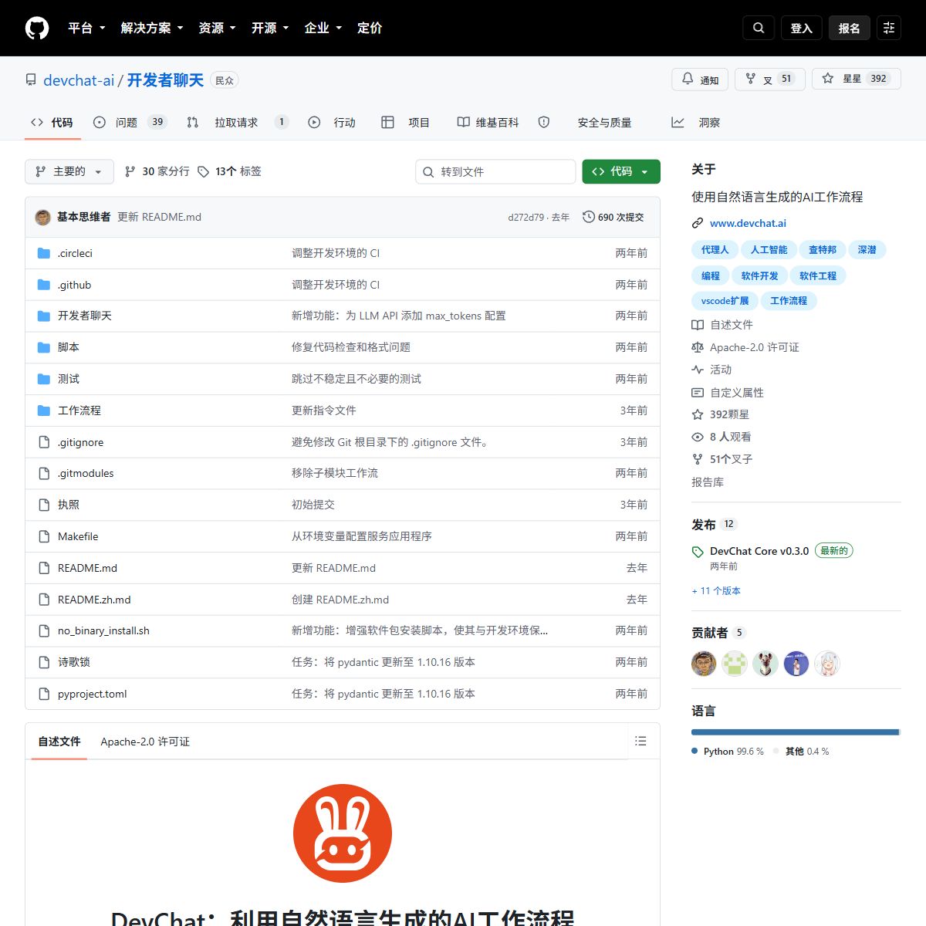The image size is (926, 926).
Task: Open the 发布 12 releases heading
Action: (x=715, y=525)
